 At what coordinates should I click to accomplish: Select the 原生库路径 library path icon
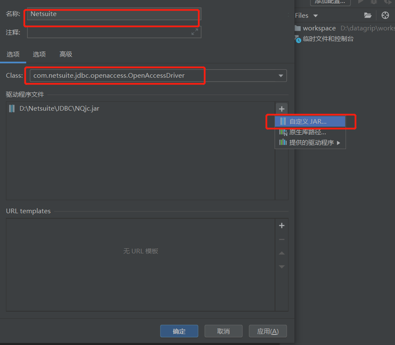click(x=283, y=132)
